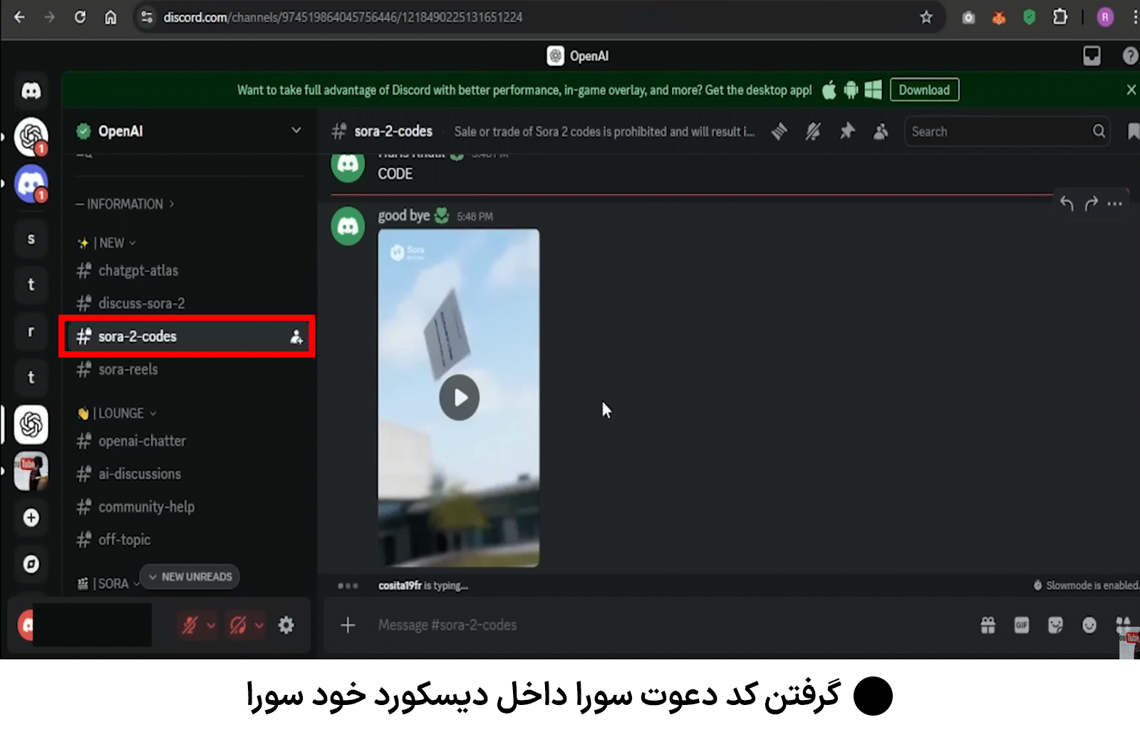This screenshot has height=737, width=1140.
Task: Open pinned messages for the channel
Action: [x=847, y=131]
